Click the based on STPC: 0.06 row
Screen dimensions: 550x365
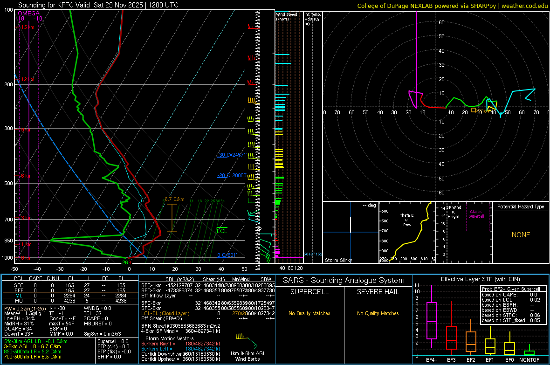(x=511, y=315)
